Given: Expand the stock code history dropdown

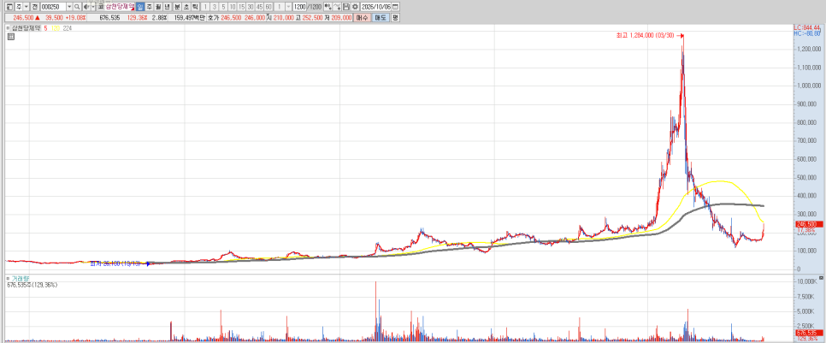Looking at the screenshot, I should (x=69, y=7).
